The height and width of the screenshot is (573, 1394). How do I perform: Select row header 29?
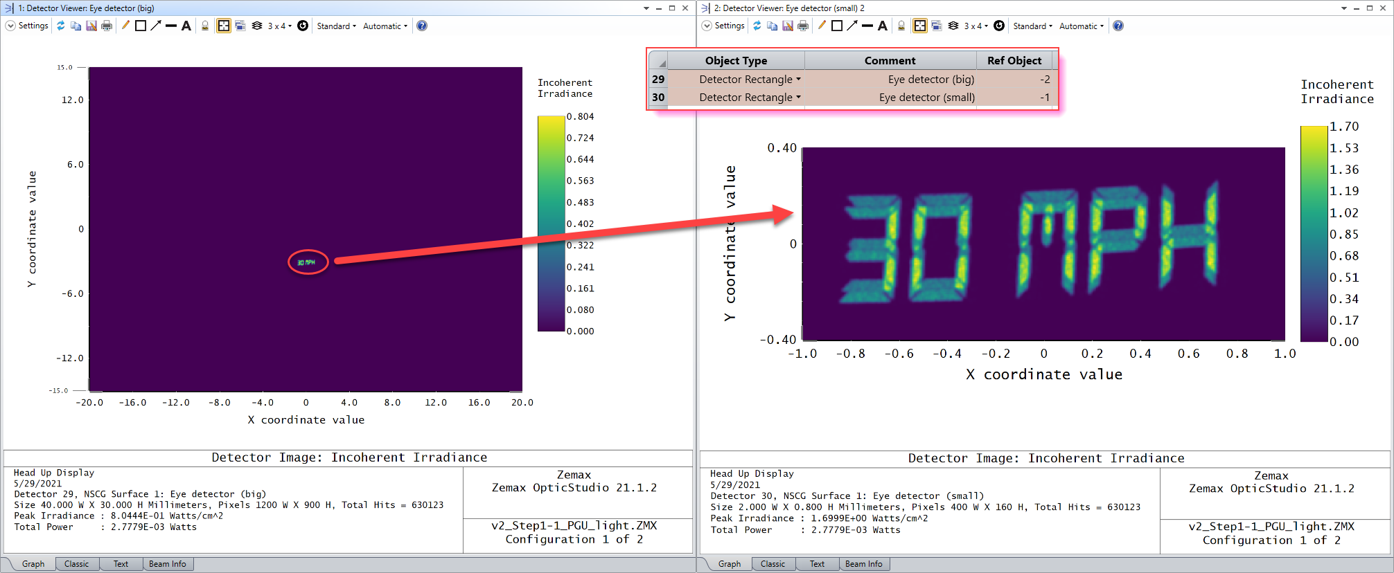tap(658, 79)
